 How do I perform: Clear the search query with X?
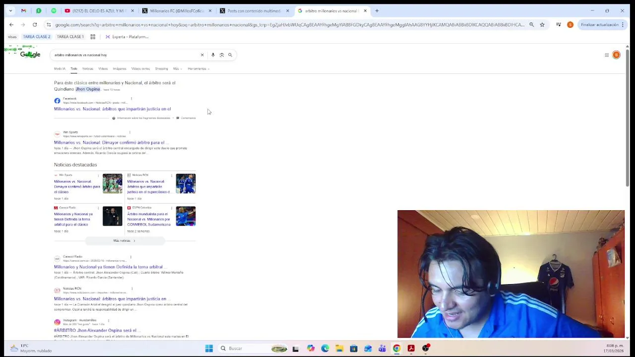(x=202, y=55)
